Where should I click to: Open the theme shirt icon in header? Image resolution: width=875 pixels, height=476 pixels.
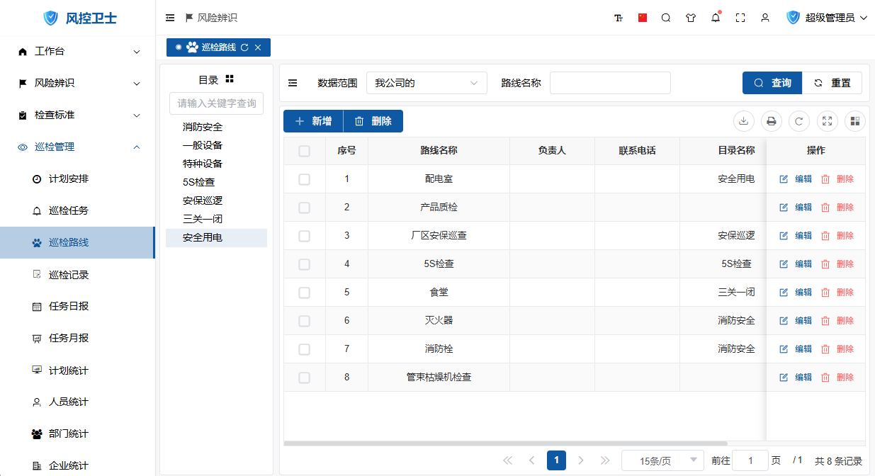coord(691,18)
